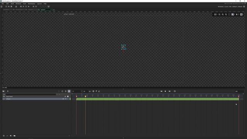Toggle the highlighted record keyframe button
Image resolution: width=247 pixels, height=139 pixels.
(69, 91)
